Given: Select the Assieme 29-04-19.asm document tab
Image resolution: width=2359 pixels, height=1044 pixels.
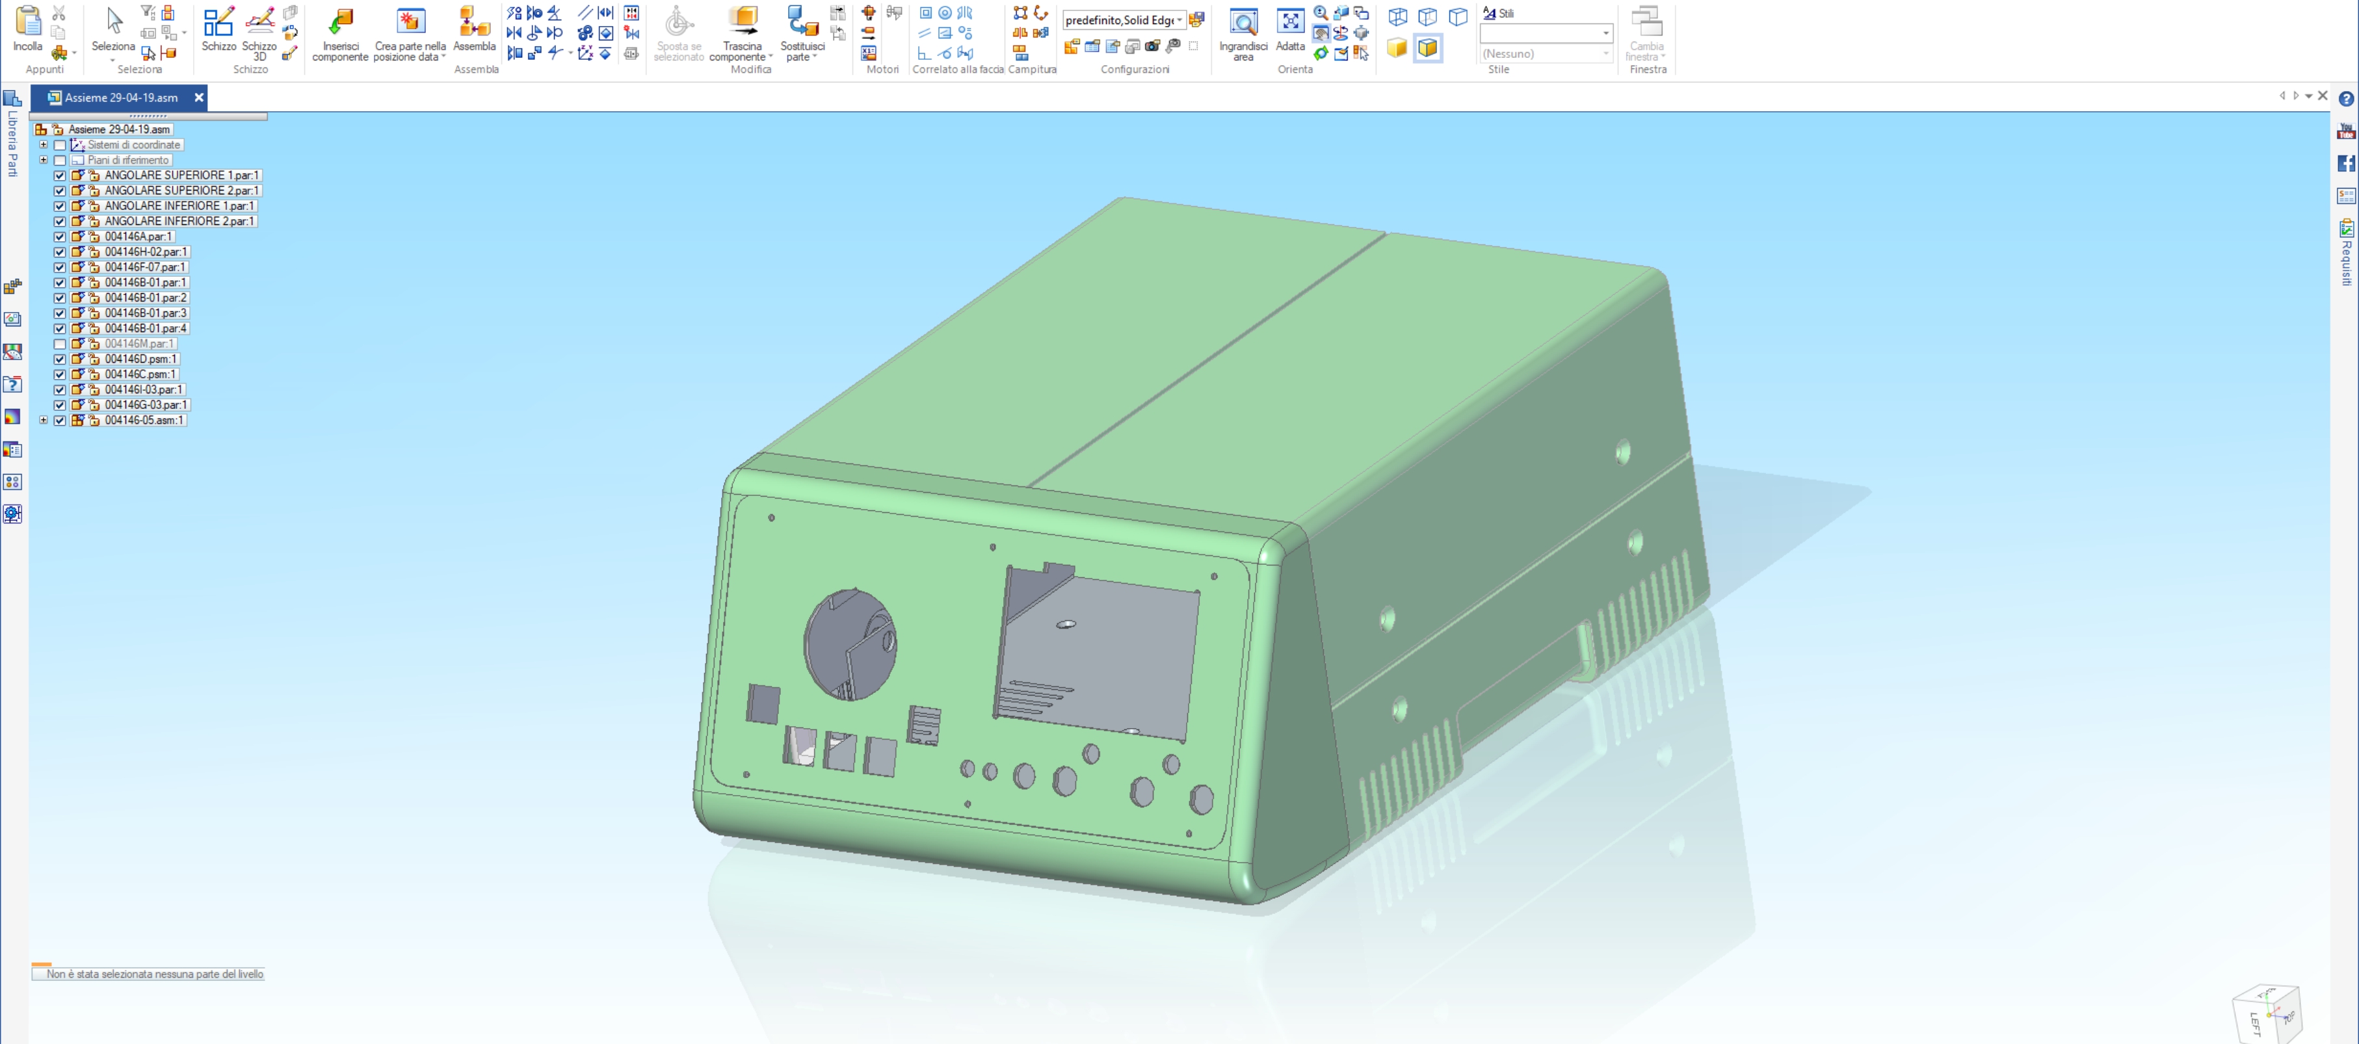Looking at the screenshot, I should click(120, 97).
